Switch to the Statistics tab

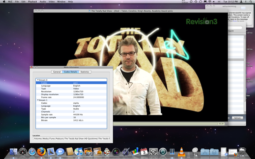pos(85,72)
